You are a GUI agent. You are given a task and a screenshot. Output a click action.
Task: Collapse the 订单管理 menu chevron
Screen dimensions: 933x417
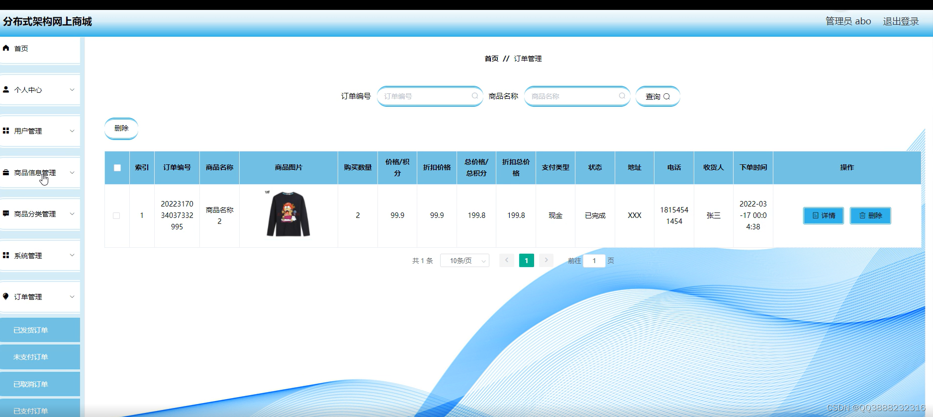point(72,297)
